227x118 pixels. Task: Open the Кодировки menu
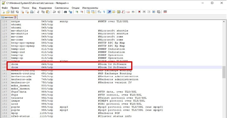point(46,8)
